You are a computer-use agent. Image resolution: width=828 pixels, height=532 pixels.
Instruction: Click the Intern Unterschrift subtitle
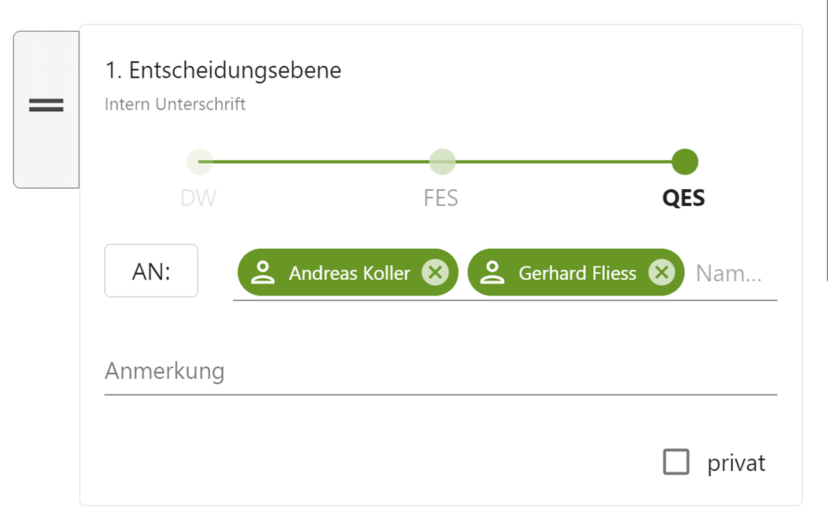[175, 104]
